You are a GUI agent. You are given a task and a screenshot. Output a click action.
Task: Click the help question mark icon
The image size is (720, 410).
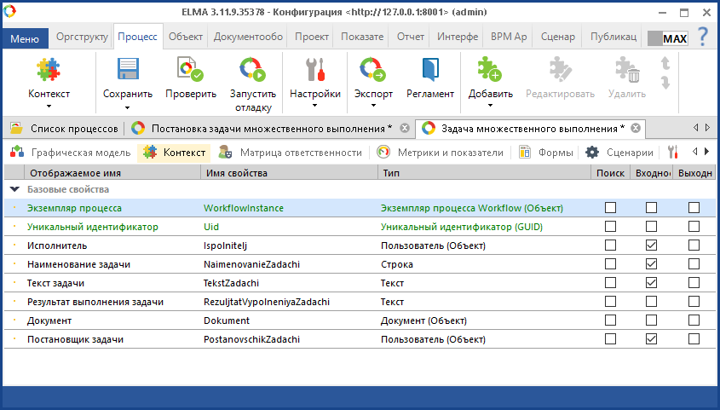tap(703, 38)
